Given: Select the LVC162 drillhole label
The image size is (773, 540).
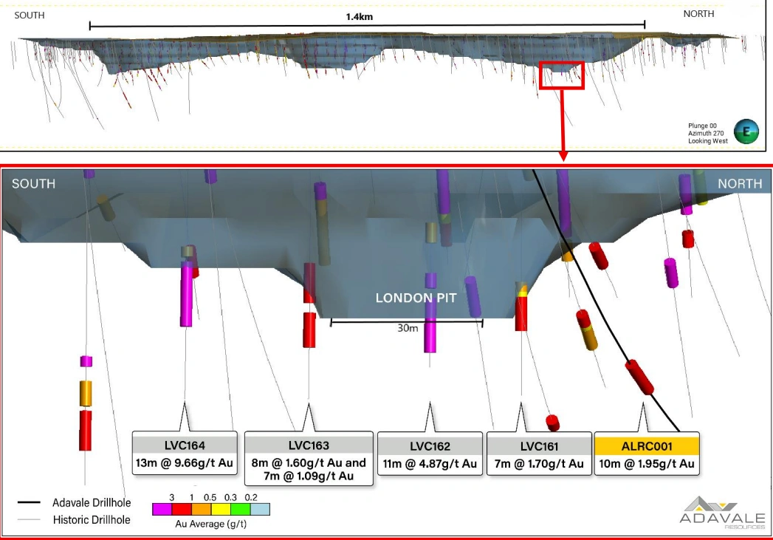Looking at the screenshot, I should (430, 446).
